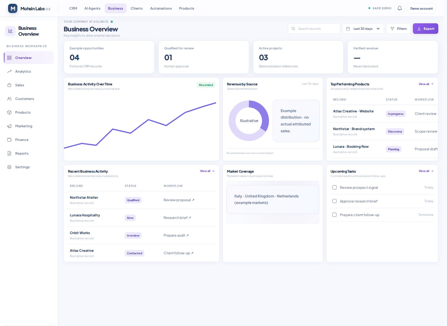Click the Customers people icon
The width and height of the screenshot is (447, 326).
[x=9, y=99]
